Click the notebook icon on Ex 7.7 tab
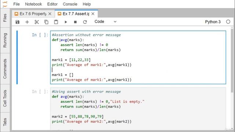This screenshot has width=235, height=132. pos(59,14)
